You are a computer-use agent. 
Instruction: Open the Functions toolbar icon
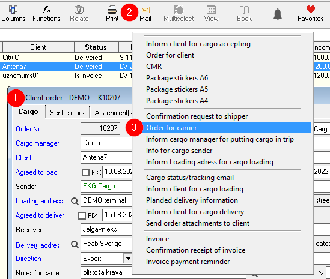coord(46,10)
